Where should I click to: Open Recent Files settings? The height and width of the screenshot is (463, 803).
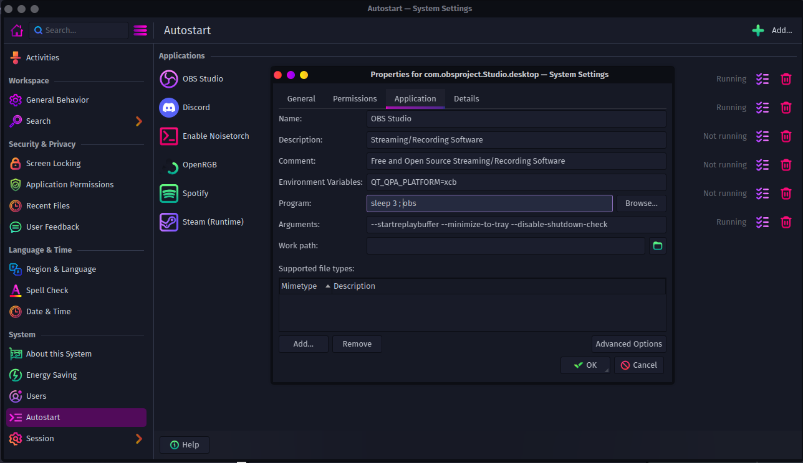tap(76, 206)
